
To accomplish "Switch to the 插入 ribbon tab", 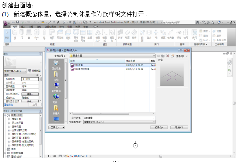I will [x=23, y=27].
